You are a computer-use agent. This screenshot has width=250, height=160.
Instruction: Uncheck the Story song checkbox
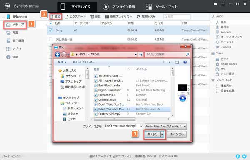(x=50, y=30)
